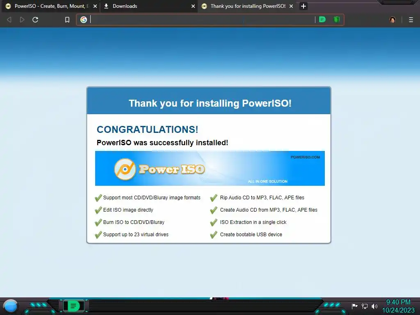Open network icon in system tray
This screenshot has height=315, width=420.
click(x=365, y=306)
